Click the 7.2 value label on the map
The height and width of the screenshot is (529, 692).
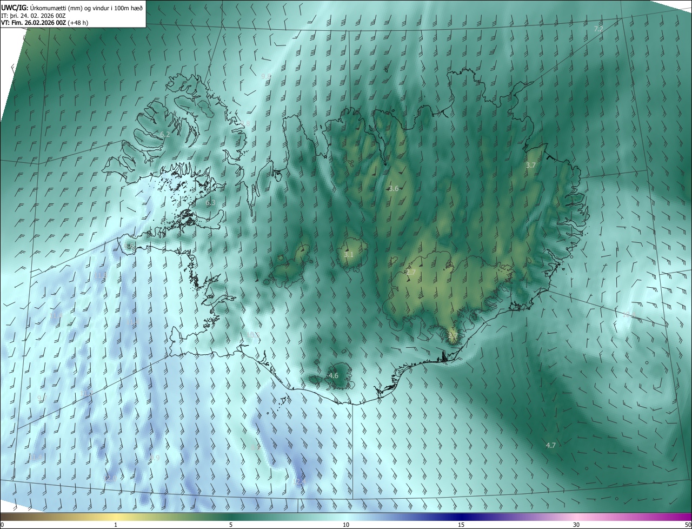[598, 29]
